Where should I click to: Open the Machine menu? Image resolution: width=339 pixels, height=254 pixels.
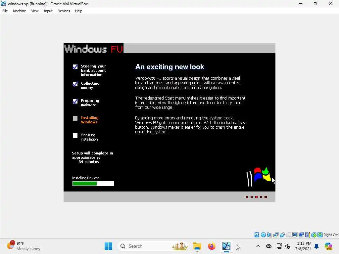coord(19,11)
